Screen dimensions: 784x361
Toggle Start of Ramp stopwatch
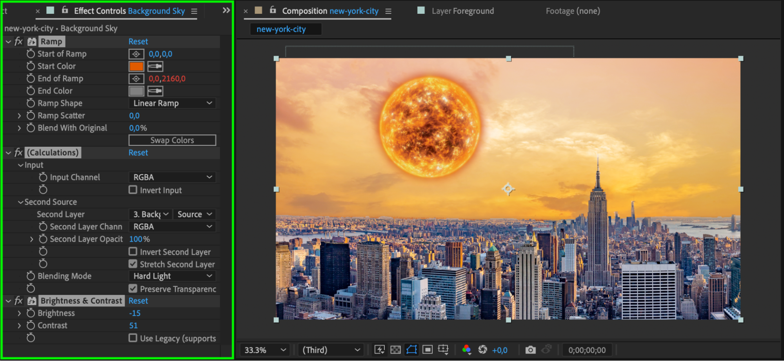(31, 54)
